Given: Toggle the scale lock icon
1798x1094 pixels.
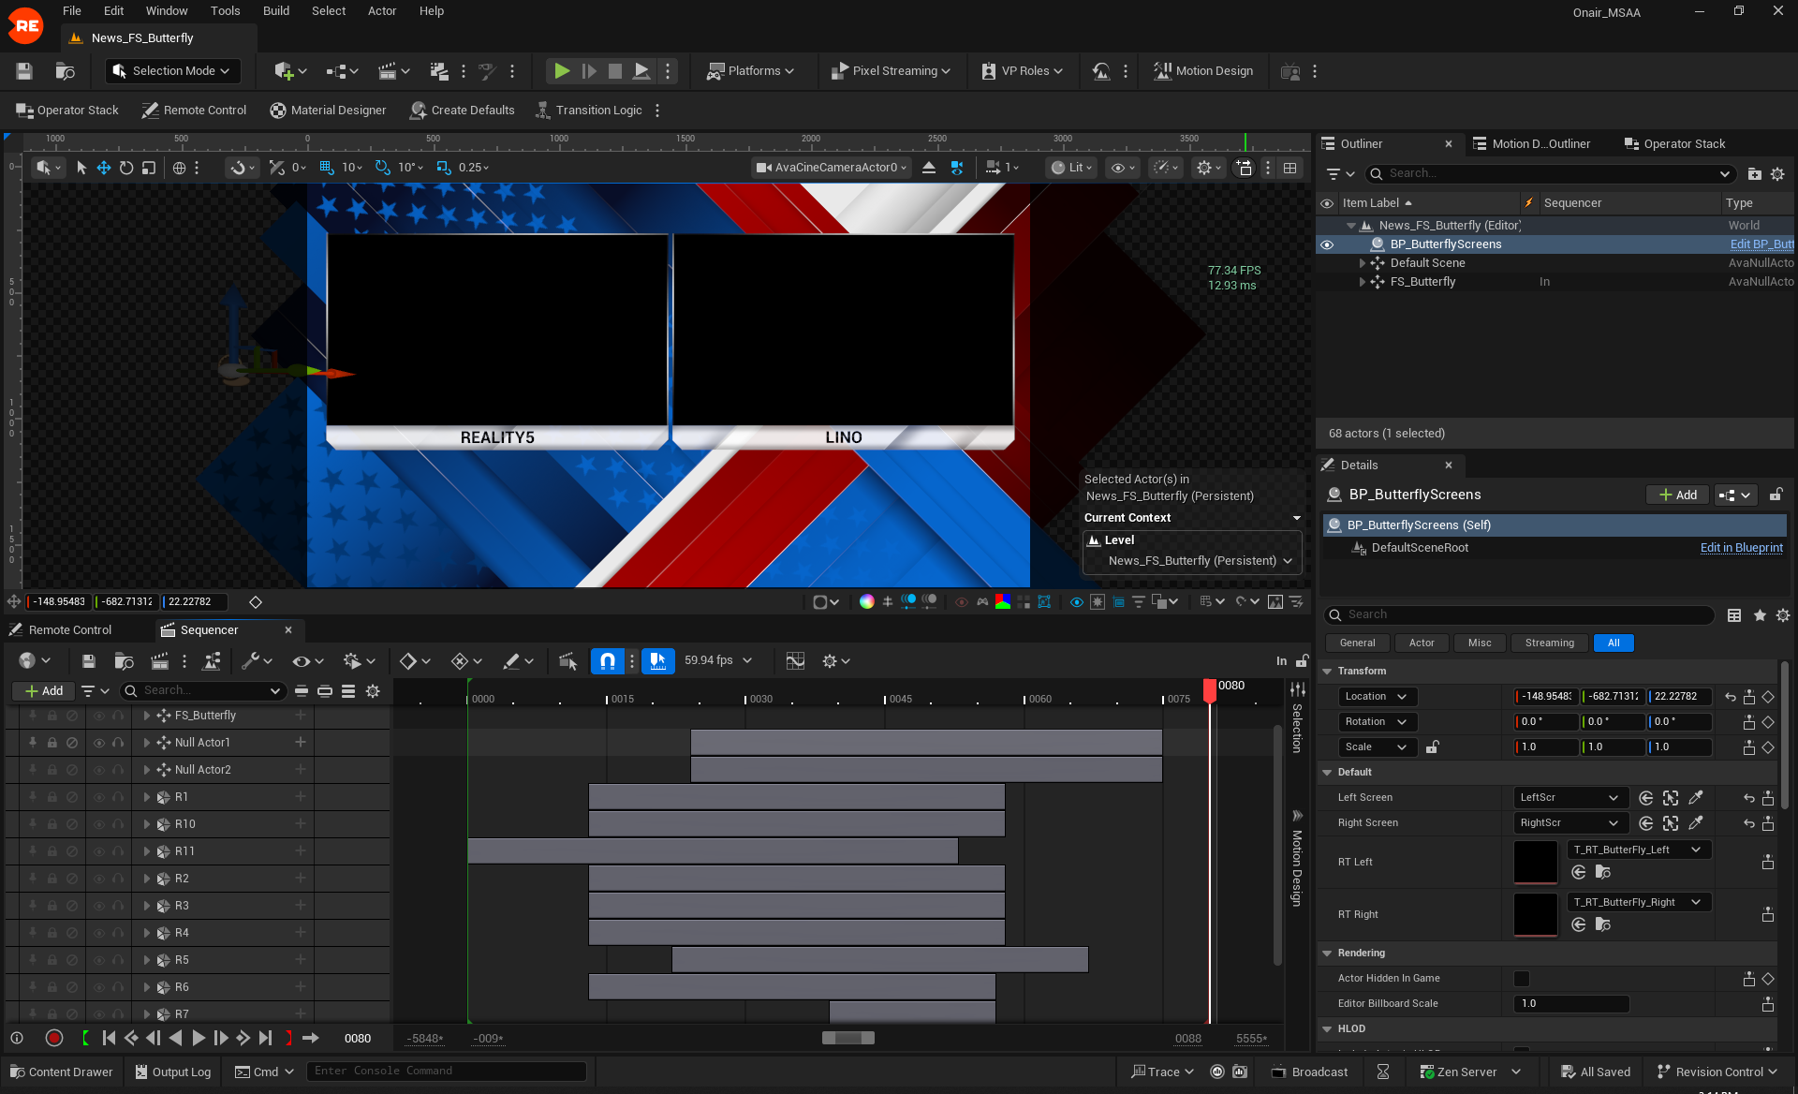Looking at the screenshot, I should pyautogui.click(x=1432, y=747).
